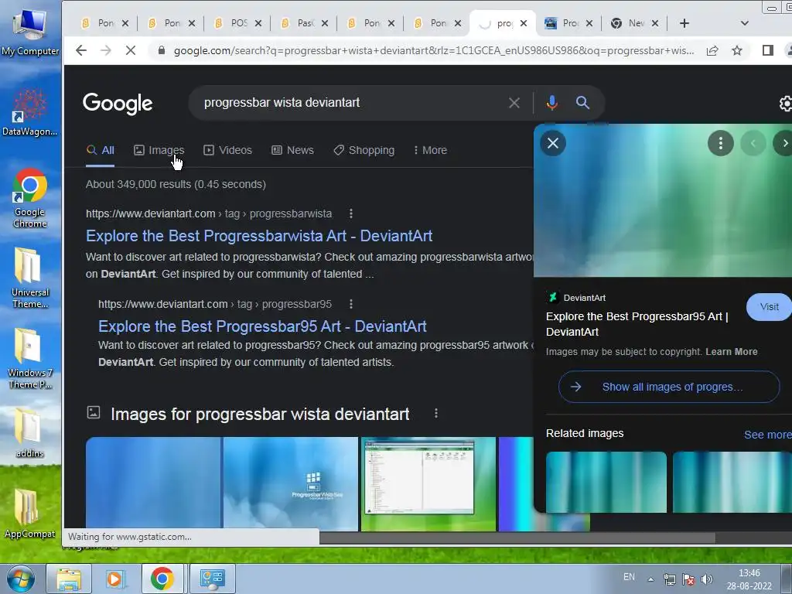Screen dimensions: 792x594
Task: Go to previous image in preview panel
Action: (x=753, y=143)
